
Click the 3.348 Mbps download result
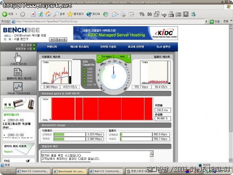(x=50, y=87)
